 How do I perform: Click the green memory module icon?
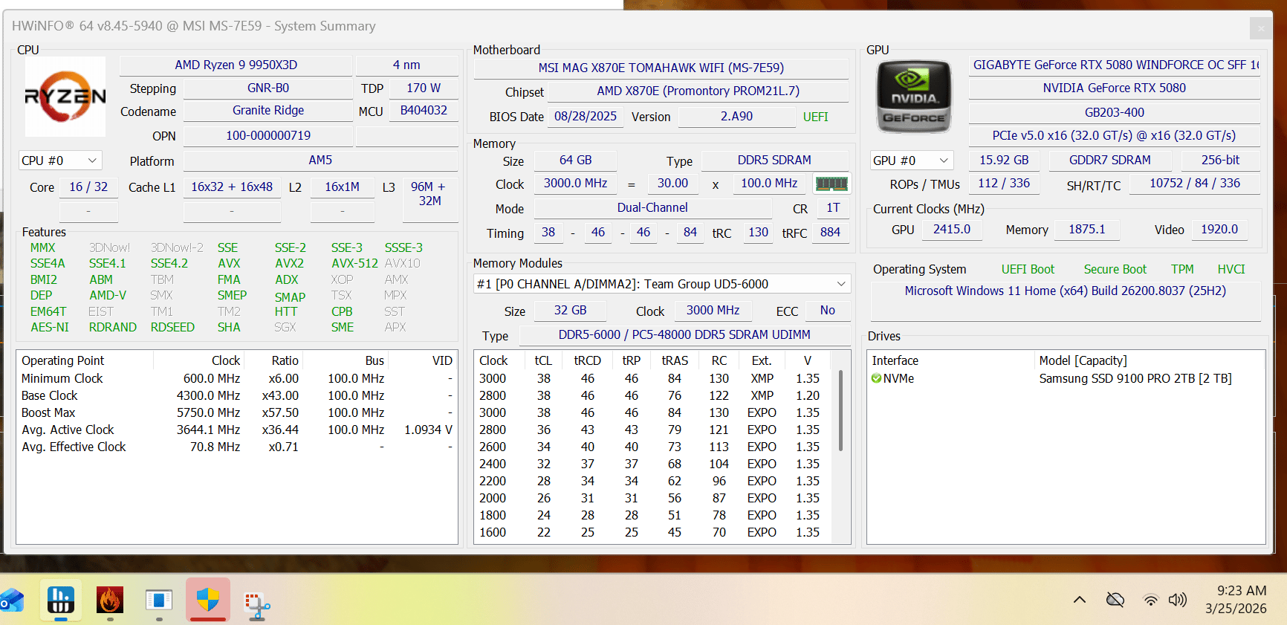[x=831, y=184]
